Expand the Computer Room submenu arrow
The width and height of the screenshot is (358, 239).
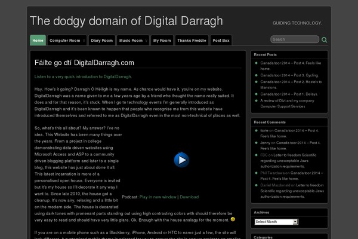pyautogui.click(x=84, y=41)
